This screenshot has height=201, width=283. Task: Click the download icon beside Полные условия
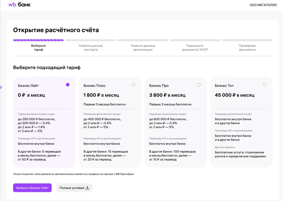pyautogui.click(x=87, y=188)
